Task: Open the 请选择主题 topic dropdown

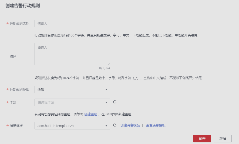Action: pyautogui.click(x=72, y=102)
